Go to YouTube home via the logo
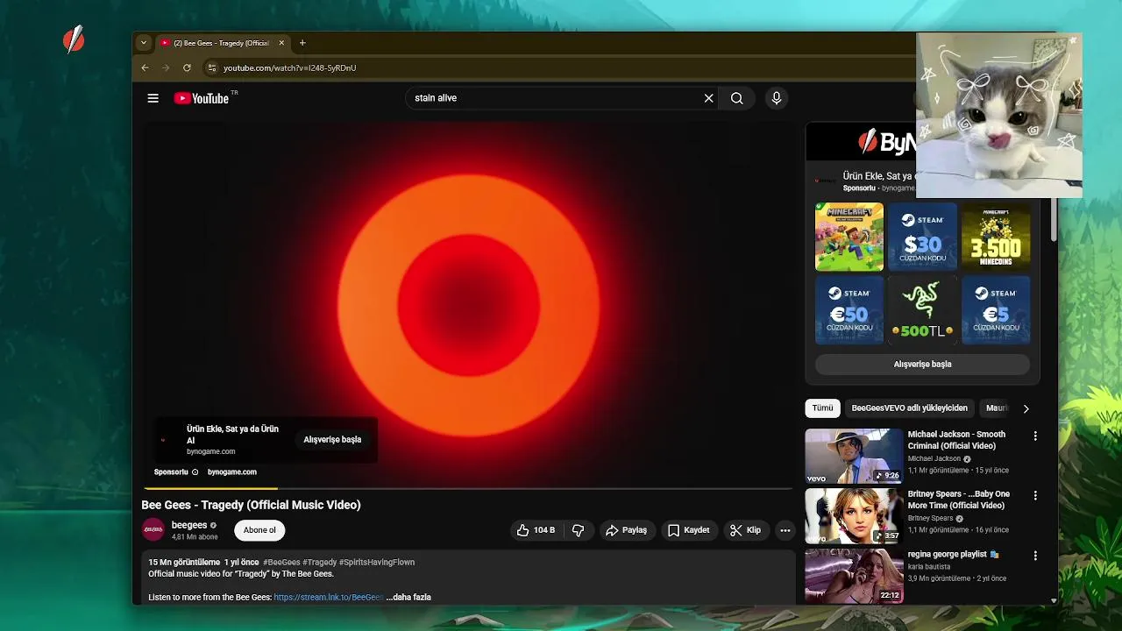 (202, 98)
